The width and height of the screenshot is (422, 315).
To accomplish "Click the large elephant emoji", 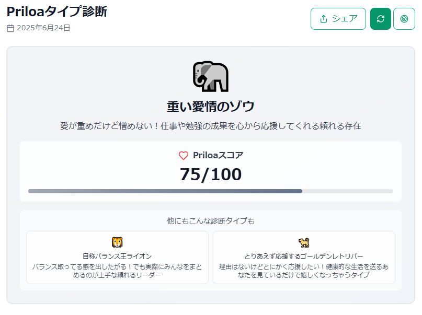I will [x=210, y=77].
